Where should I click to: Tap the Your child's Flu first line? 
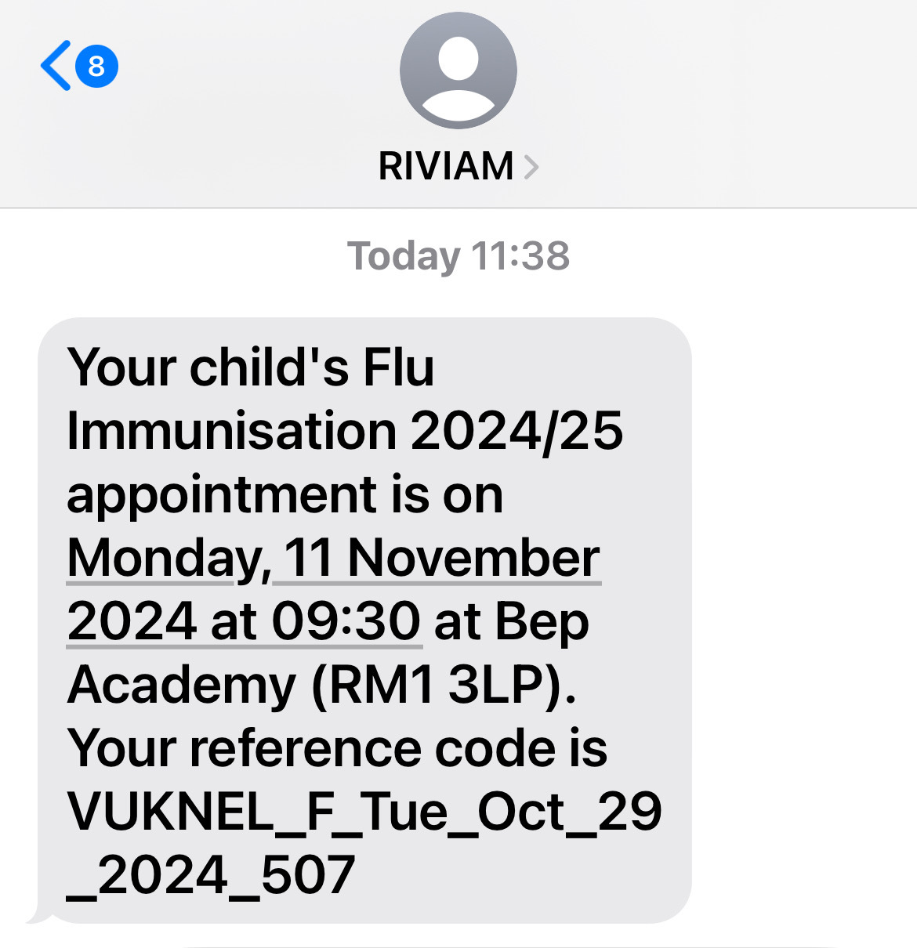click(x=251, y=367)
